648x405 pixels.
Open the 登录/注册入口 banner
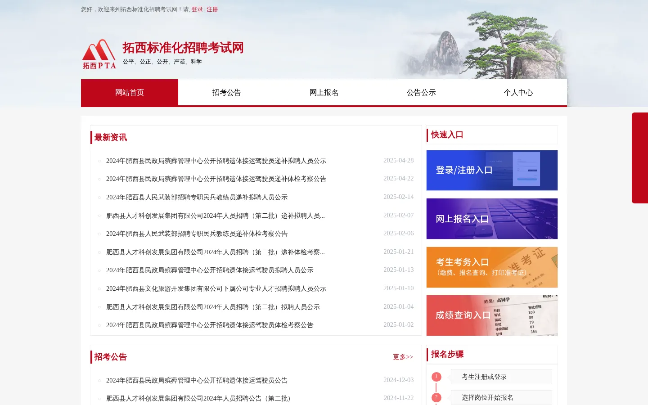(x=492, y=170)
